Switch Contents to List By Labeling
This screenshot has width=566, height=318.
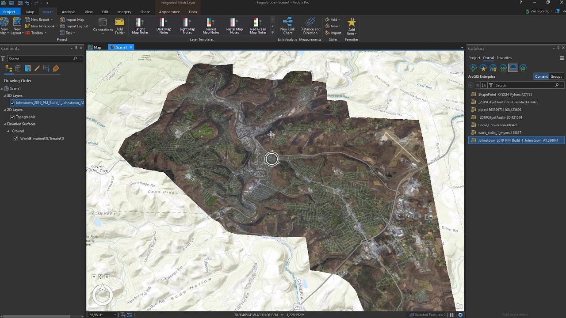tap(56, 68)
